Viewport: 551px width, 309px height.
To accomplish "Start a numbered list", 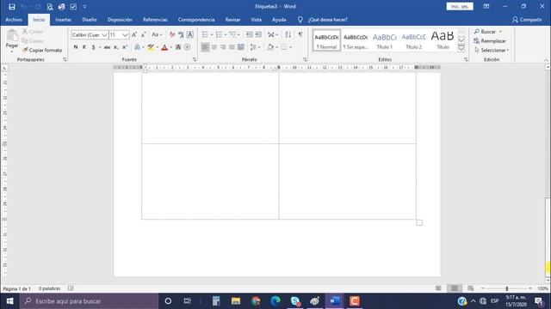I will click(x=219, y=34).
